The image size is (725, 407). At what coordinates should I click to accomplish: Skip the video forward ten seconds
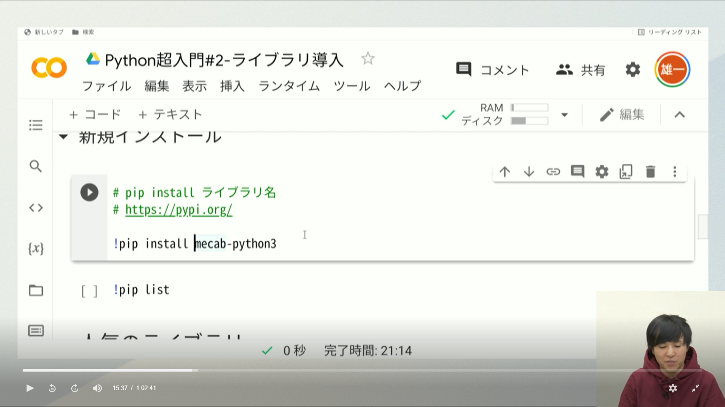pos(75,388)
